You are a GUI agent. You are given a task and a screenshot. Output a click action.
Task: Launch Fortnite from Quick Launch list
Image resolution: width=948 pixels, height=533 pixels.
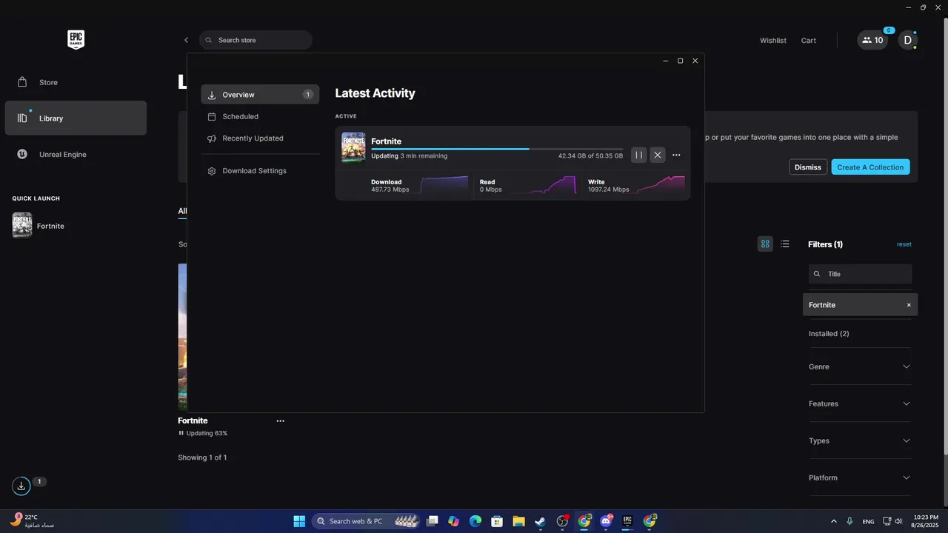coord(39,226)
